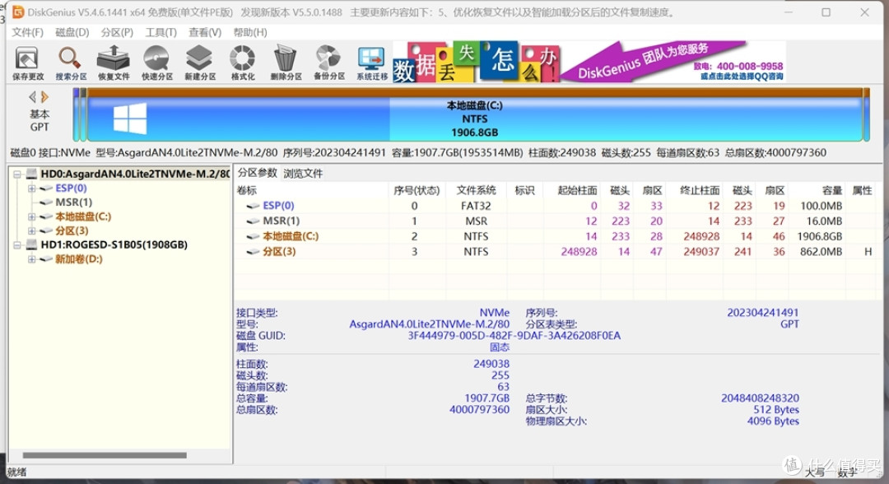
Task: Open the File (文件) menu
Action: 27,32
